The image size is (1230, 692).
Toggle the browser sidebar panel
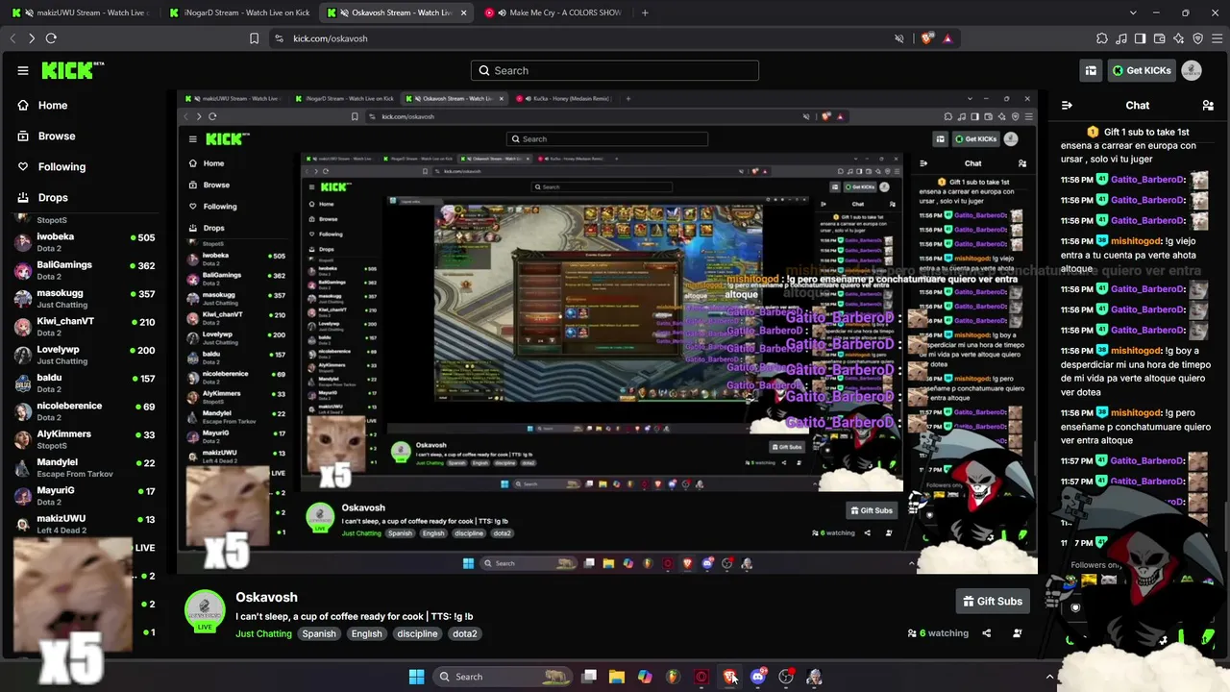tap(1140, 38)
